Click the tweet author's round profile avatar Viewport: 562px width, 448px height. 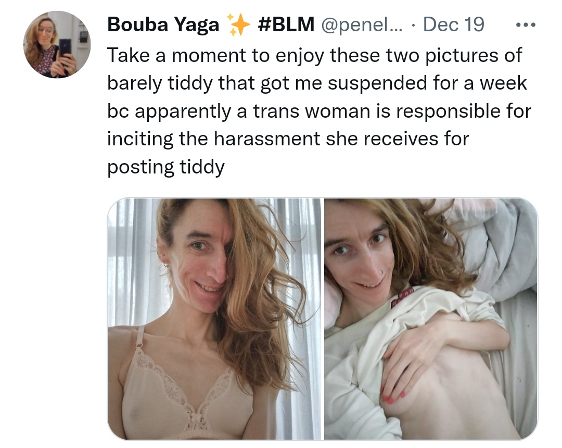pos(57,45)
